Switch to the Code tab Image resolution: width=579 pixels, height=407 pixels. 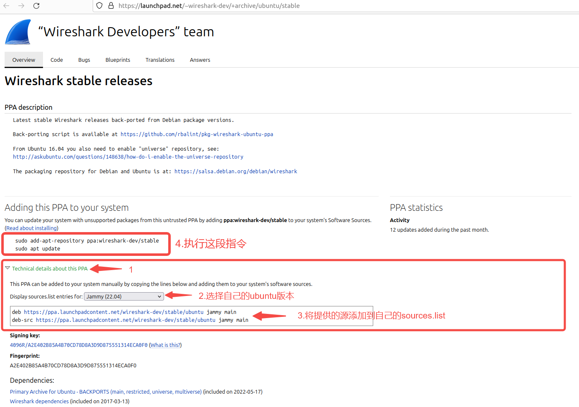coord(57,60)
